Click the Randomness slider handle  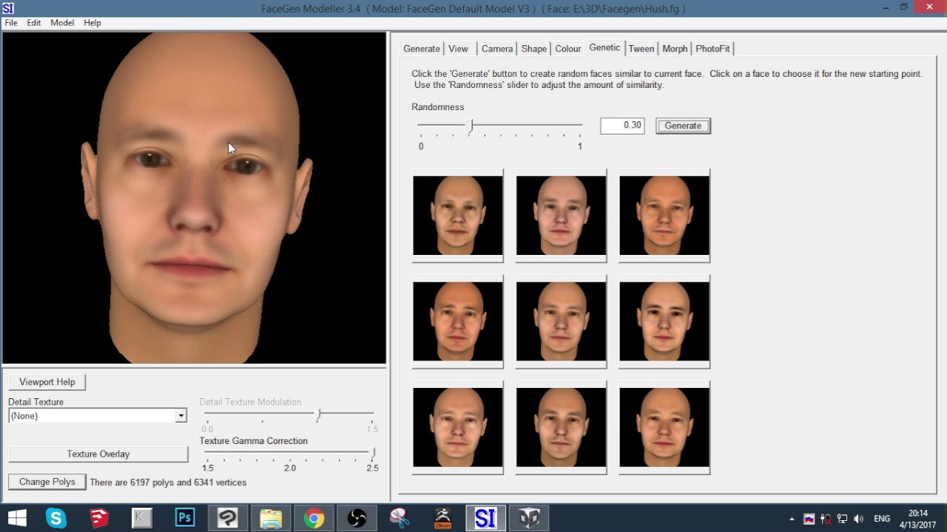click(x=471, y=126)
